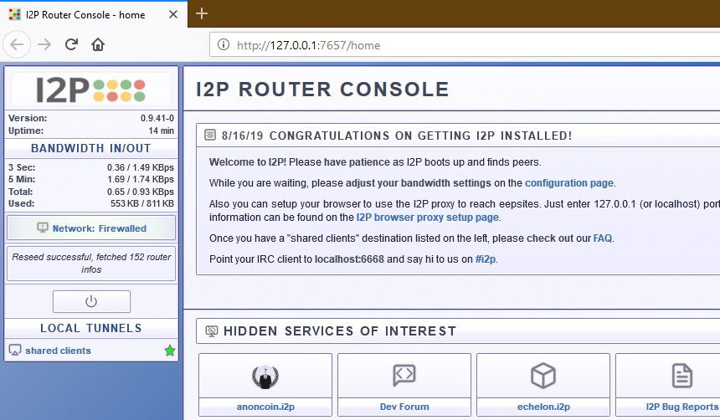Open the anoncoin.i2p mask icon
This screenshot has width=720, height=420.
(265, 376)
